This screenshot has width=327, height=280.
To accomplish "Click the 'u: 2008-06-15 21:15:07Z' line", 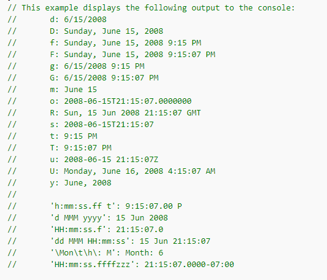I will click(x=104, y=160).
